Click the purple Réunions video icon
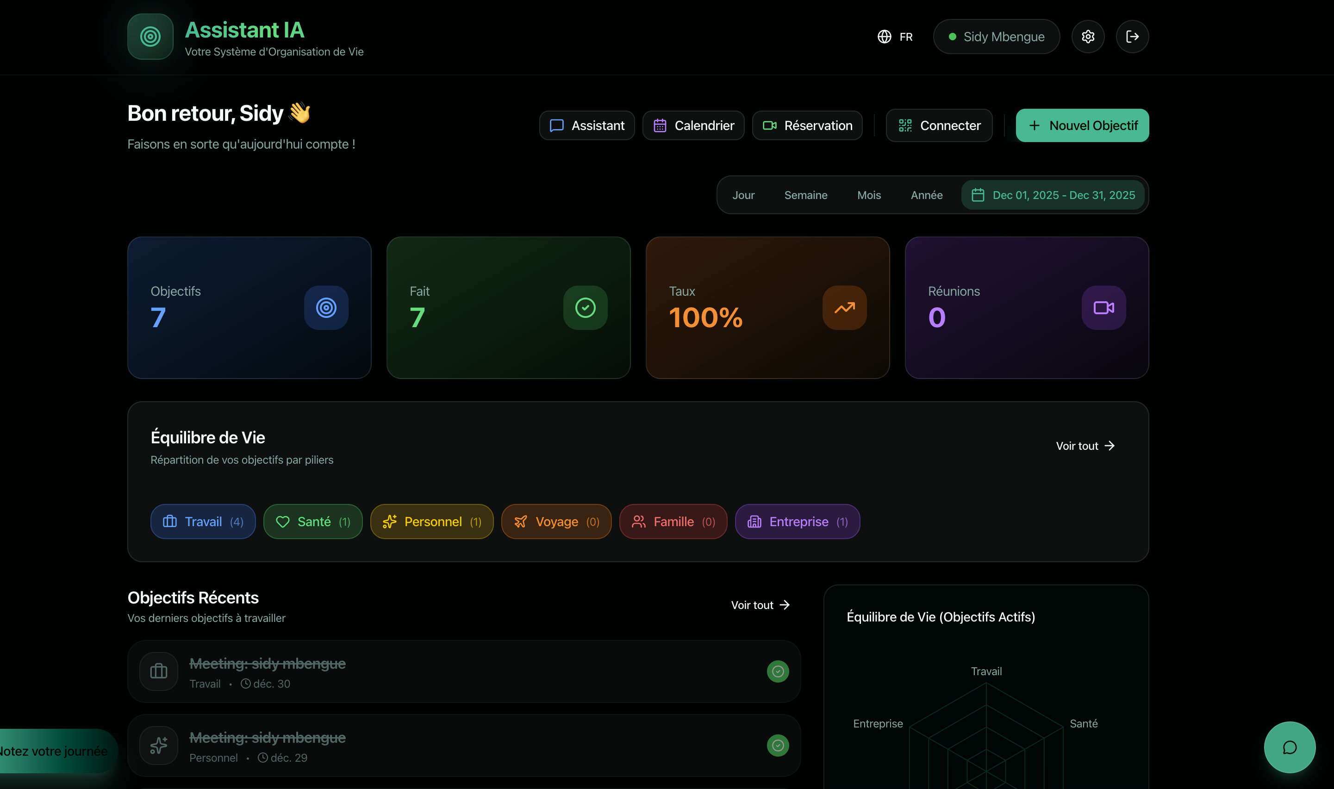This screenshot has height=789, width=1334. [1103, 308]
